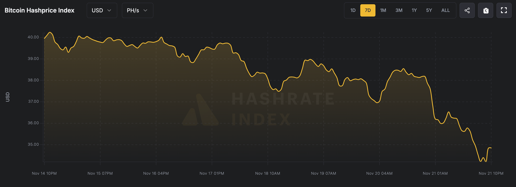
Task: Select the 1D time range
Action: pos(353,10)
